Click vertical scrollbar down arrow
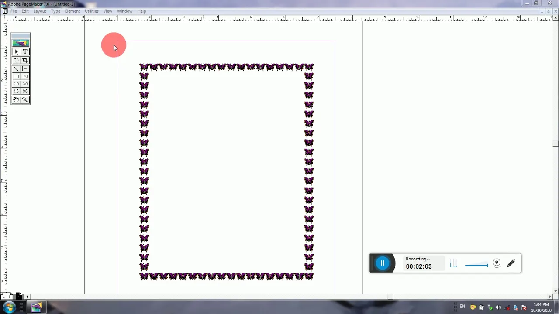The image size is (559, 314). pyautogui.click(x=556, y=291)
